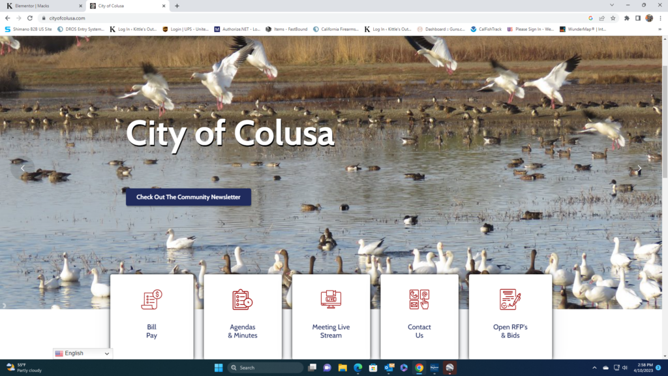Open the Login | UPS bookmark
Image resolution: width=668 pixels, height=376 pixels.
tap(186, 29)
